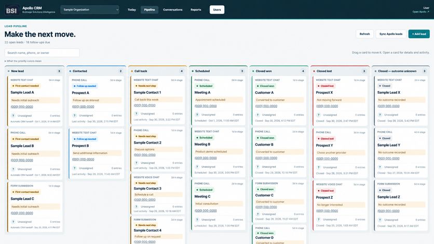Image resolution: width=434 pixels, height=244 pixels.
Task: Click the question mark avatar on Customer C
Action: [x=257, y=214]
